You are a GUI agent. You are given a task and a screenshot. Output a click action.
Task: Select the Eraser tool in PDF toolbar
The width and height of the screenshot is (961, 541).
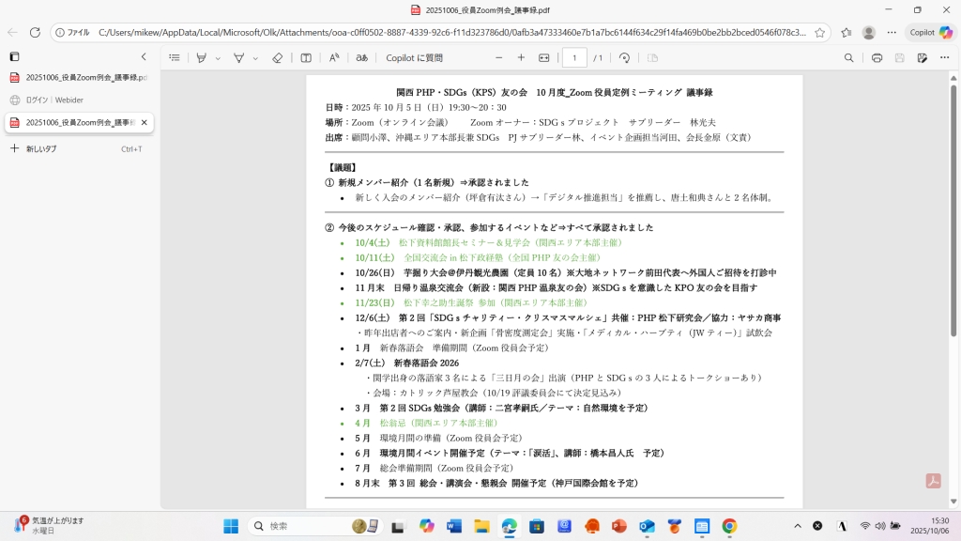(277, 57)
